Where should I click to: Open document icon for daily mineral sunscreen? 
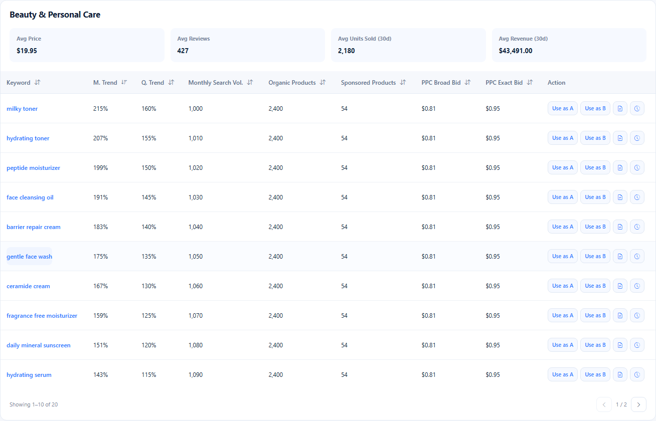click(620, 345)
